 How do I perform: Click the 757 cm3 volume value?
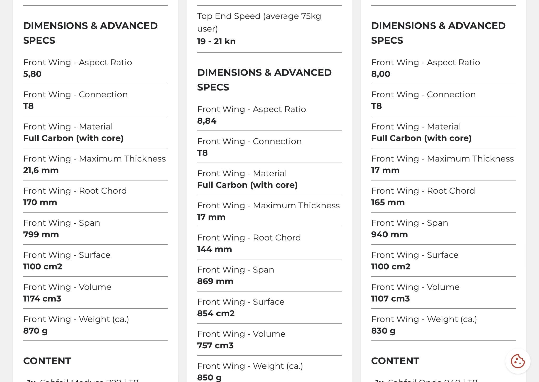pyautogui.click(x=215, y=345)
